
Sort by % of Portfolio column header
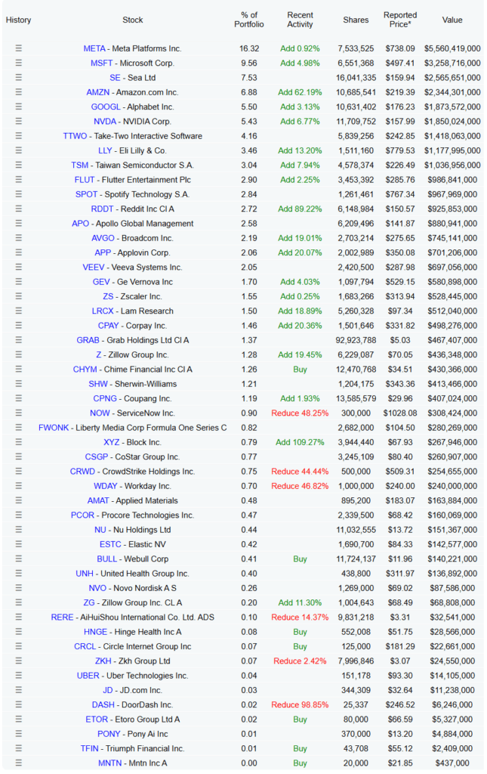(249, 20)
